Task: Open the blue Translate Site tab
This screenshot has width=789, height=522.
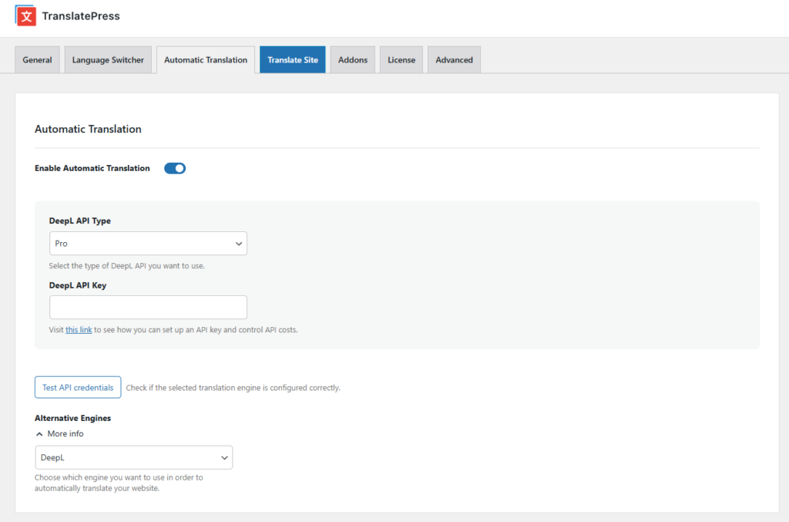Action: coord(292,60)
